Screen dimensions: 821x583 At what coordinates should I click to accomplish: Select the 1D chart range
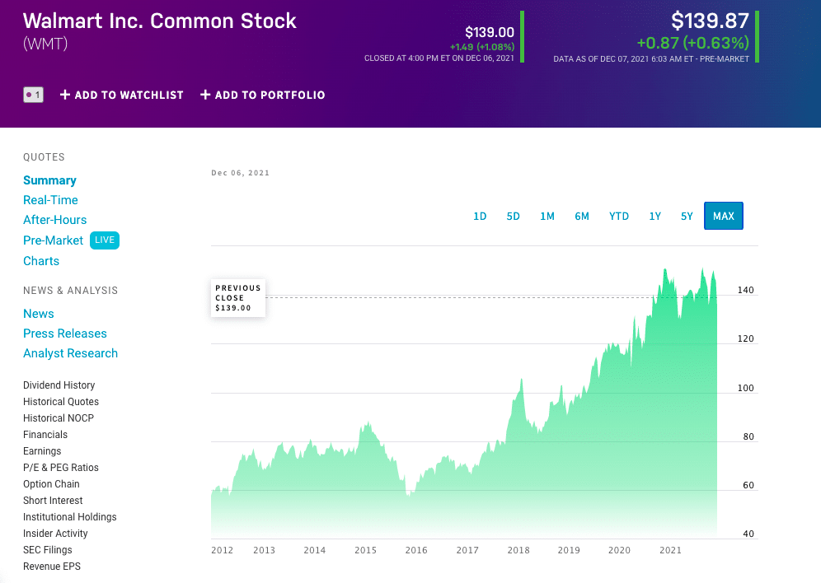(x=480, y=216)
